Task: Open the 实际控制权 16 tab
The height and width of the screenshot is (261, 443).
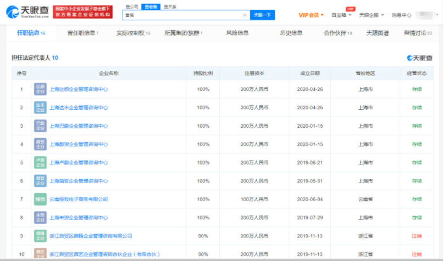Action: tap(134, 33)
